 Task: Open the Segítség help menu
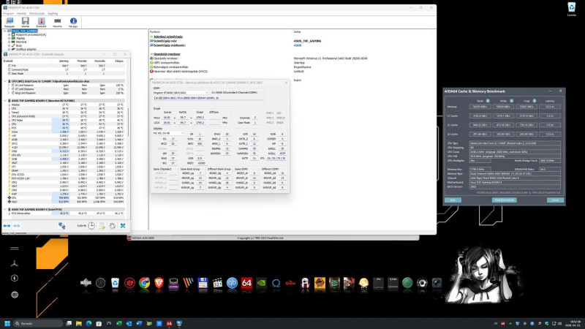coord(53,13)
